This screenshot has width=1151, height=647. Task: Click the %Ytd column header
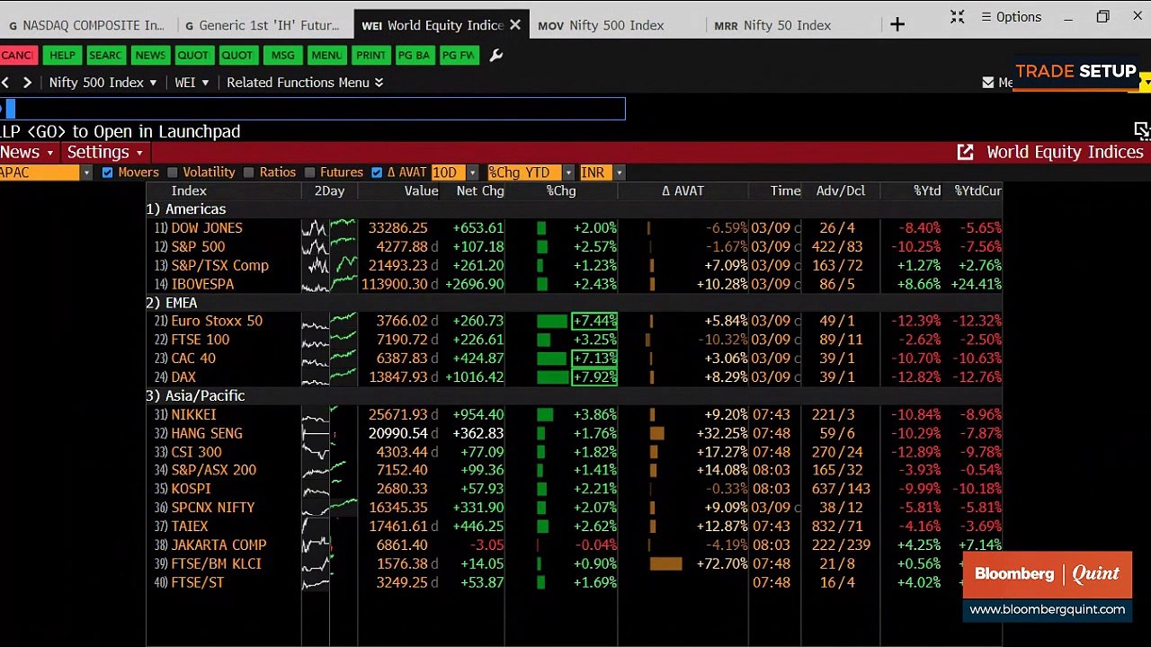click(927, 191)
